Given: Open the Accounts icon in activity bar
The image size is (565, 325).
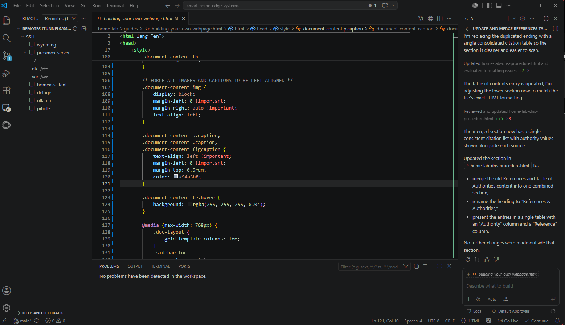Looking at the screenshot, I should point(6,291).
